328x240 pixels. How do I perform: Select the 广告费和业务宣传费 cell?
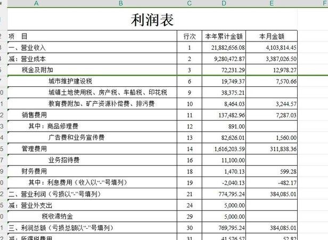pyautogui.click(x=92, y=138)
